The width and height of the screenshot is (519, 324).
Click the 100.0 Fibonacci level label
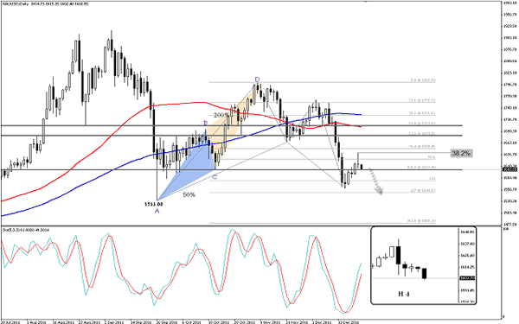coord(421,168)
